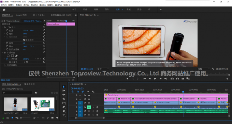Switch project panel to icon view

coord(12,118)
